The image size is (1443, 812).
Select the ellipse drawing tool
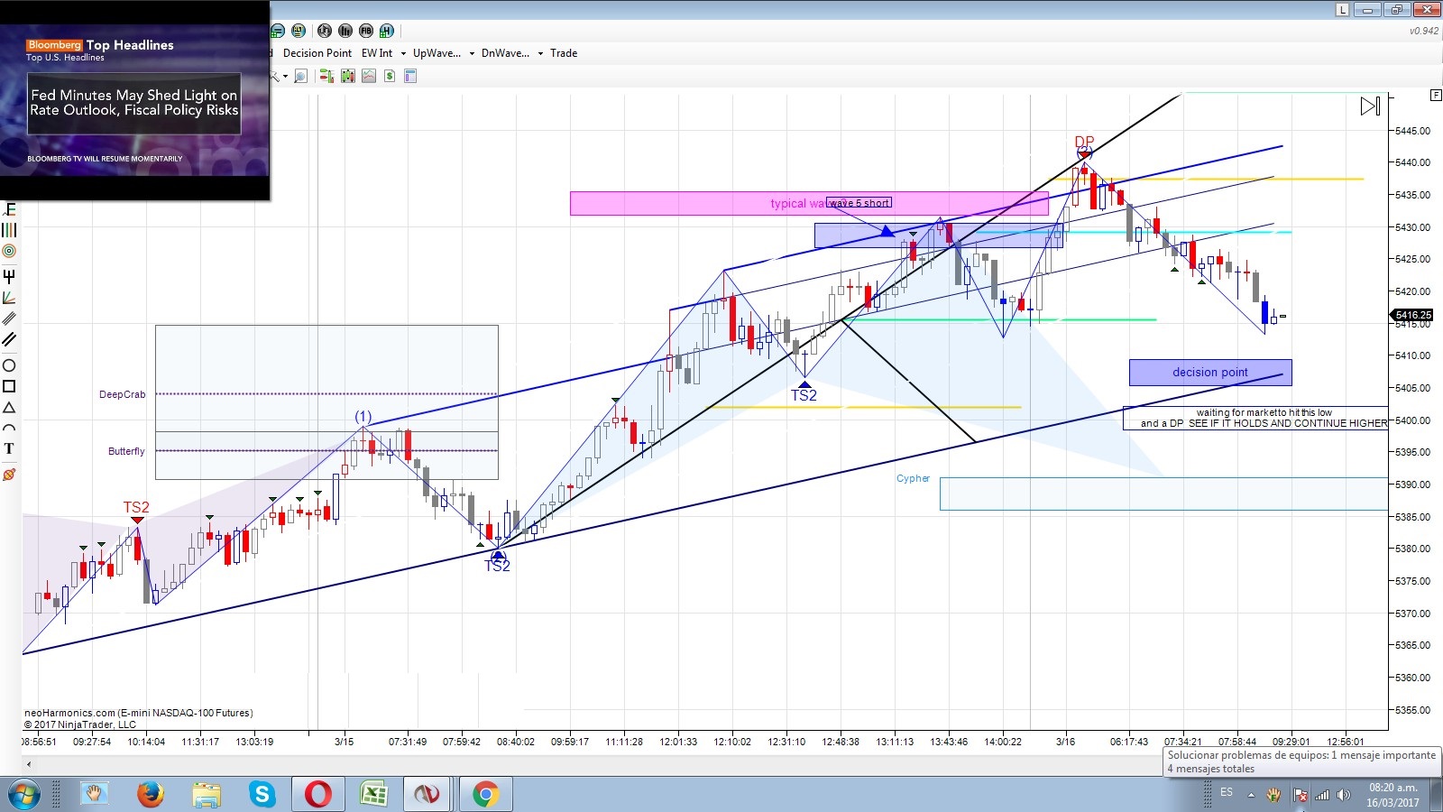pos(10,365)
